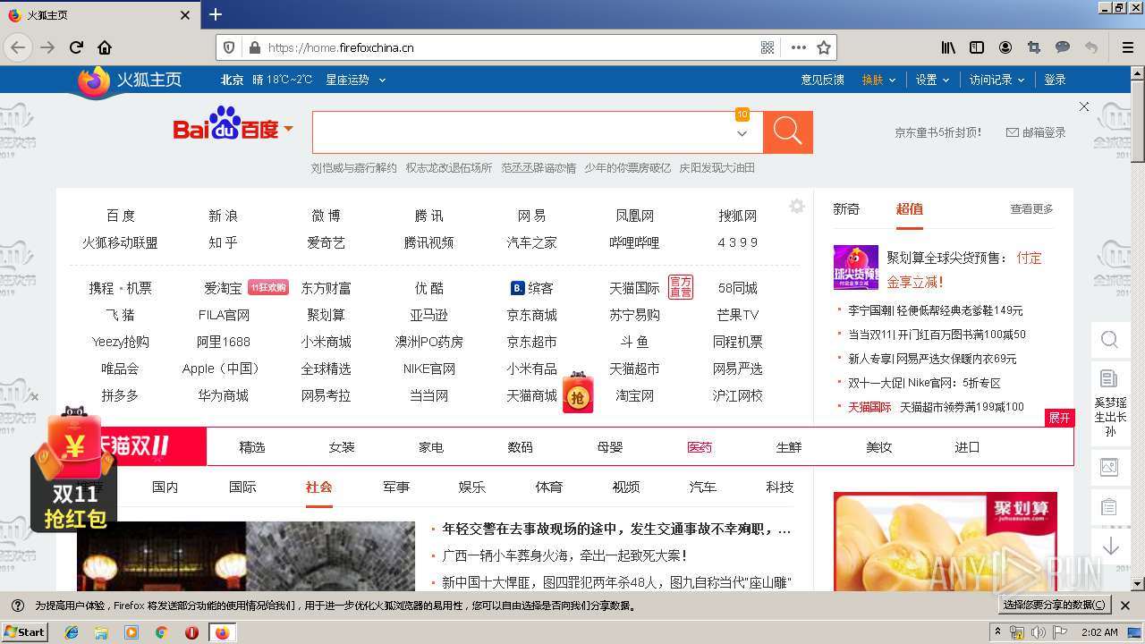1145x644 pixels.
Task: Show site security padlock info
Action: point(254,47)
